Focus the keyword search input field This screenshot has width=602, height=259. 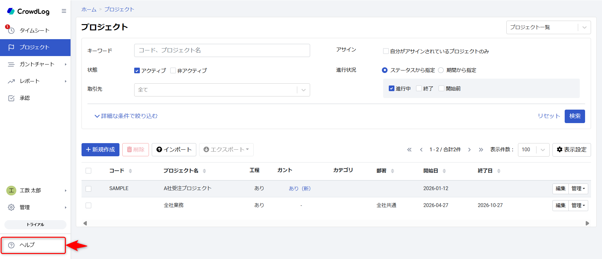pyautogui.click(x=222, y=50)
